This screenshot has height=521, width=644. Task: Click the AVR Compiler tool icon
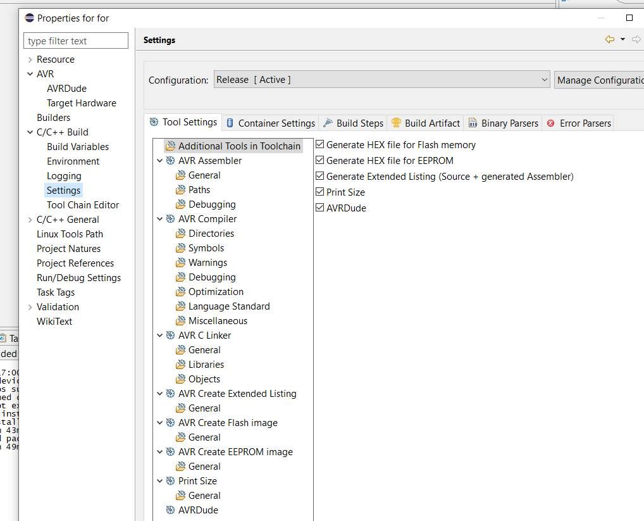(170, 219)
